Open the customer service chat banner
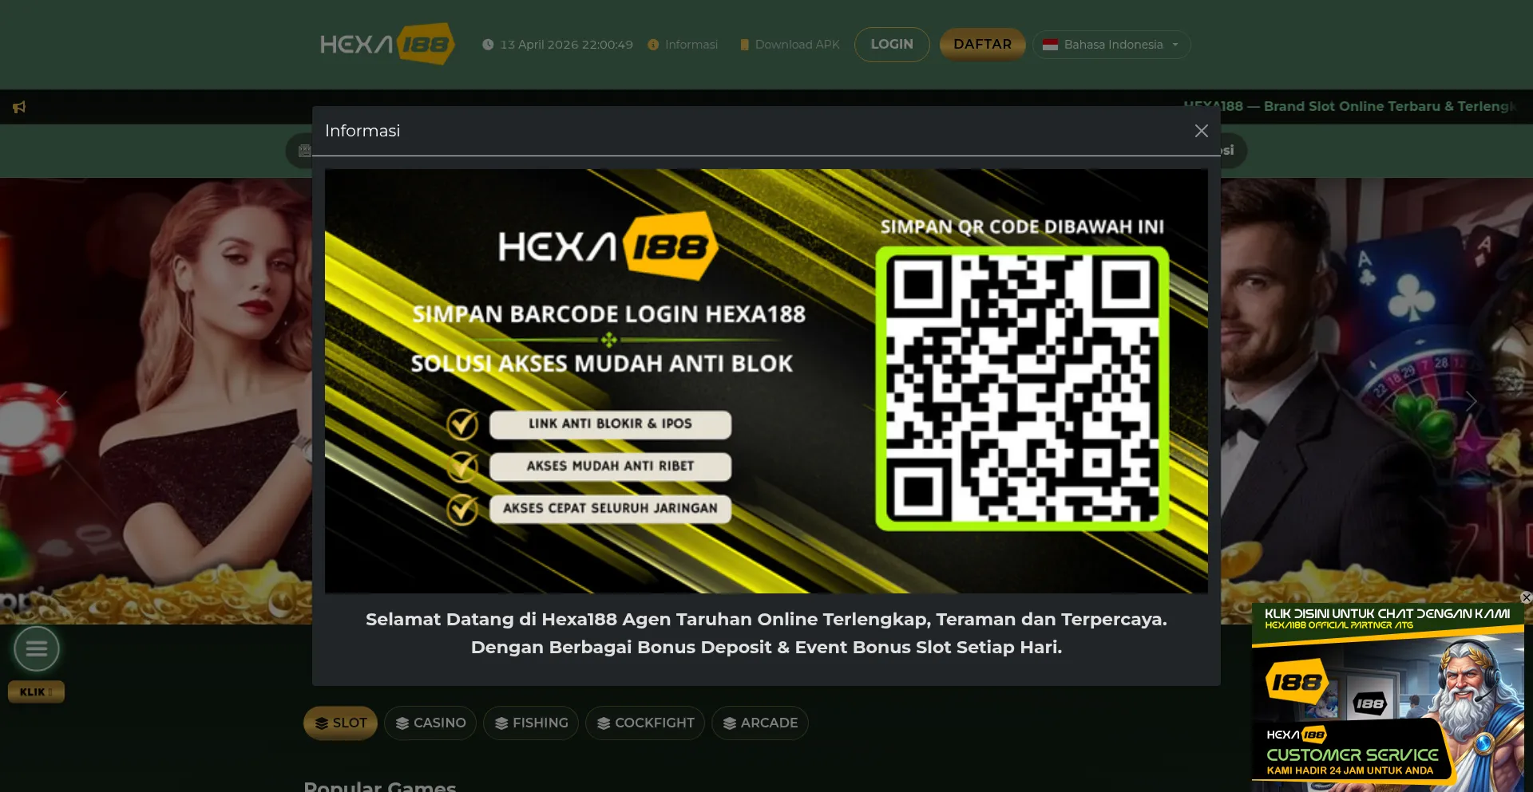 (x=1388, y=697)
